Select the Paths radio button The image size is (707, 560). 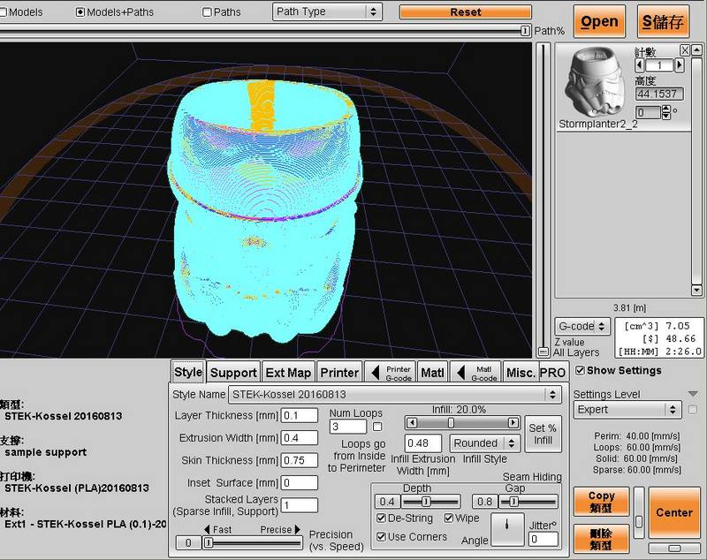coord(207,12)
